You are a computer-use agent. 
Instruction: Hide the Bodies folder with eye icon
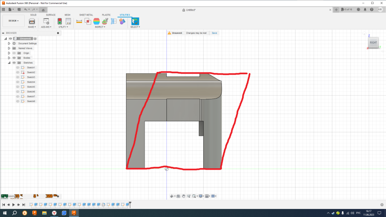point(14,58)
